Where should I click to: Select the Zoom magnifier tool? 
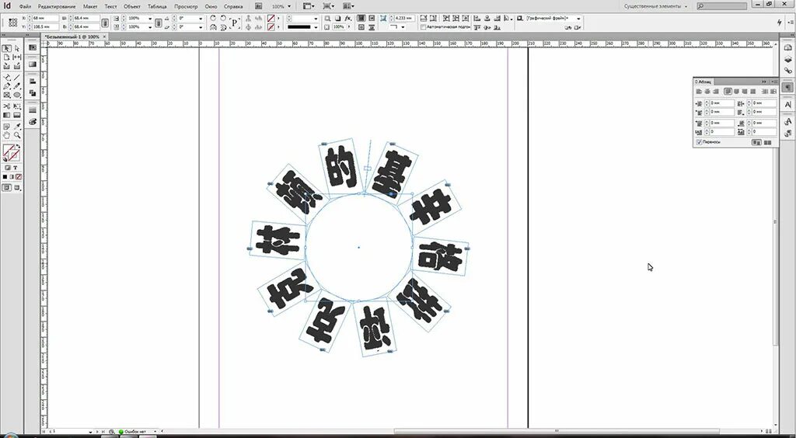pos(17,136)
